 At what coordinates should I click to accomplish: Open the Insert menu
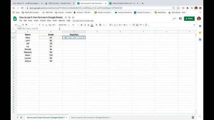tap(36, 21)
